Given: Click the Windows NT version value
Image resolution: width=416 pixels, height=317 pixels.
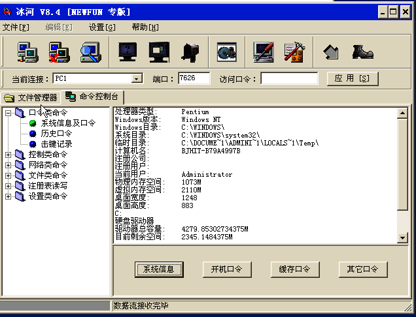Looking at the screenshot, I should coord(201,119).
